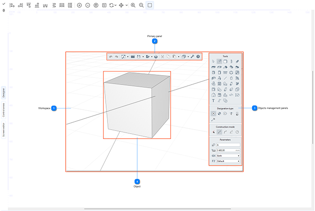Zoom in with the magnifier plus
315x211 pixels.
[x=133, y=5]
